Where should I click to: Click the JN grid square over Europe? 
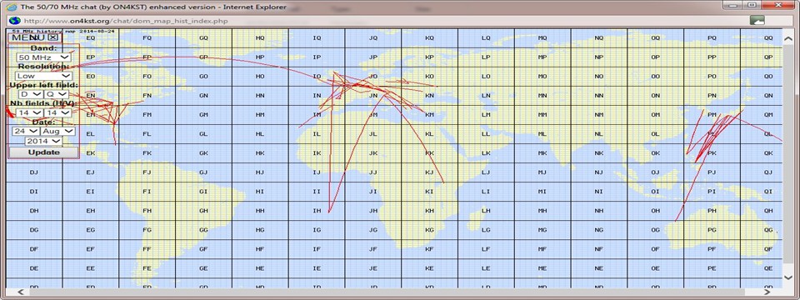click(373, 95)
